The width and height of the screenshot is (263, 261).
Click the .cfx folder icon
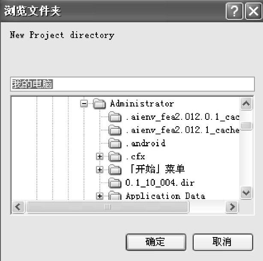[115, 157]
